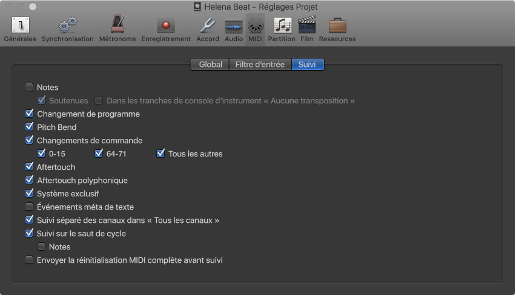Screen dimensions: 516x296
Task: Uncheck Système exclusif
Action: pyautogui.click(x=29, y=193)
